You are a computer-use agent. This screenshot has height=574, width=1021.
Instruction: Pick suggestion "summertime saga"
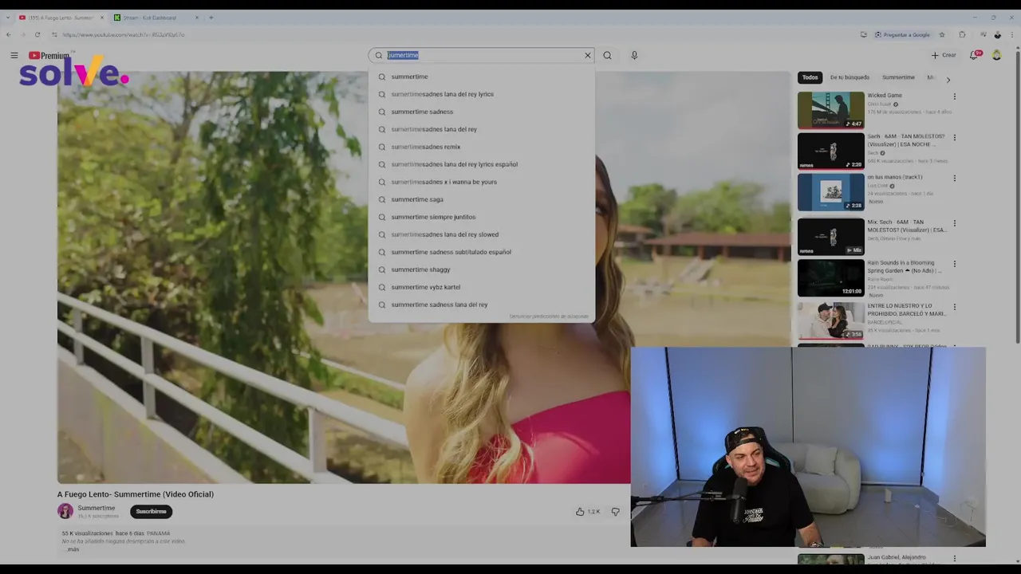(481, 199)
